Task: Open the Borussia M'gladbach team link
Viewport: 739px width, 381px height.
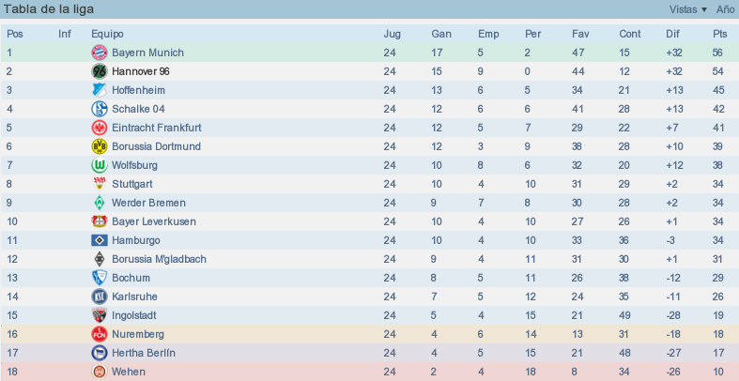Action: click(x=159, y=259)
